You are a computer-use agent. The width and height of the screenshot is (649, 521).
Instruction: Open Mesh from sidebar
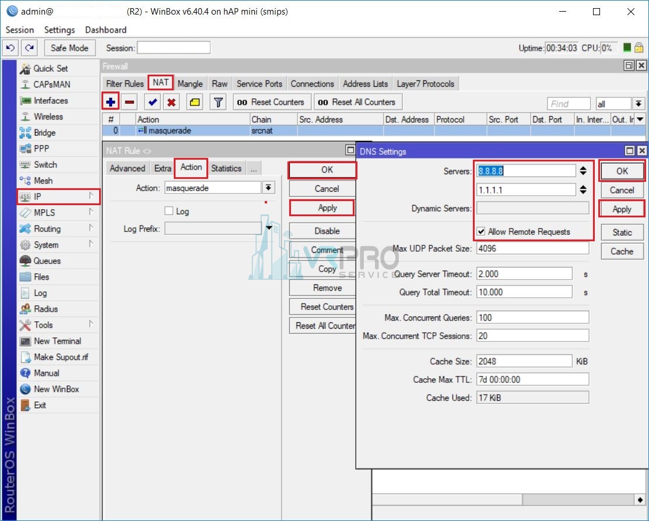click(58, 181)
